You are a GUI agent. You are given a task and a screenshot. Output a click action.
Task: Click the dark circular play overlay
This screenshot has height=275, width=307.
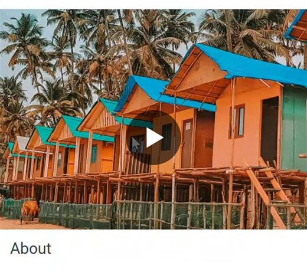click(x=153, y=137)
